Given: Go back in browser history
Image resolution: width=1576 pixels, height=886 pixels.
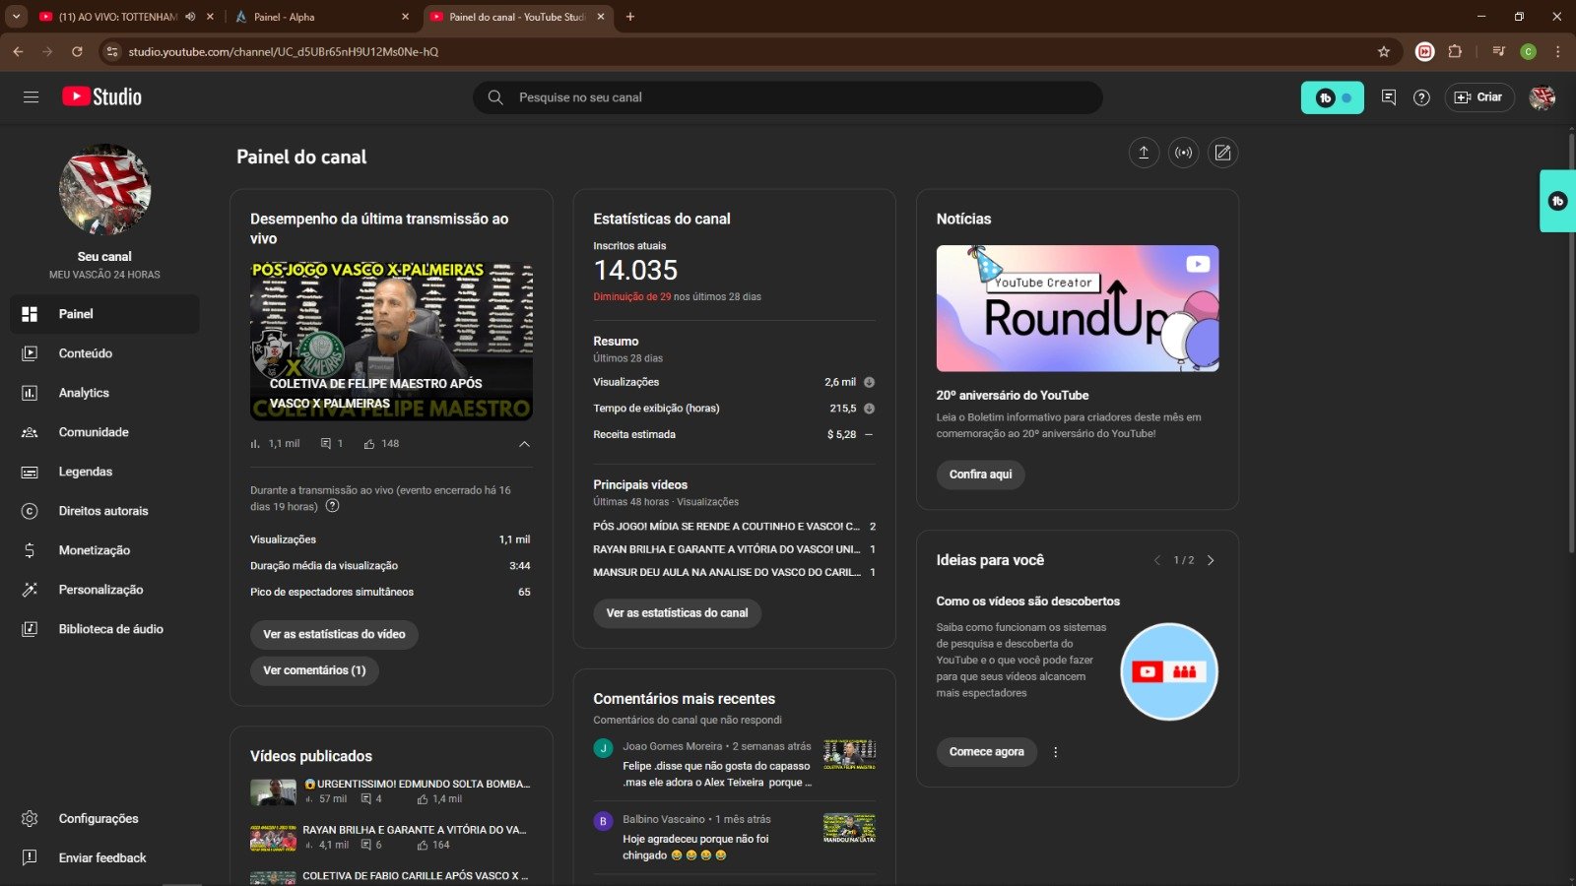Looking at the screenshot, I should point(18,51).
